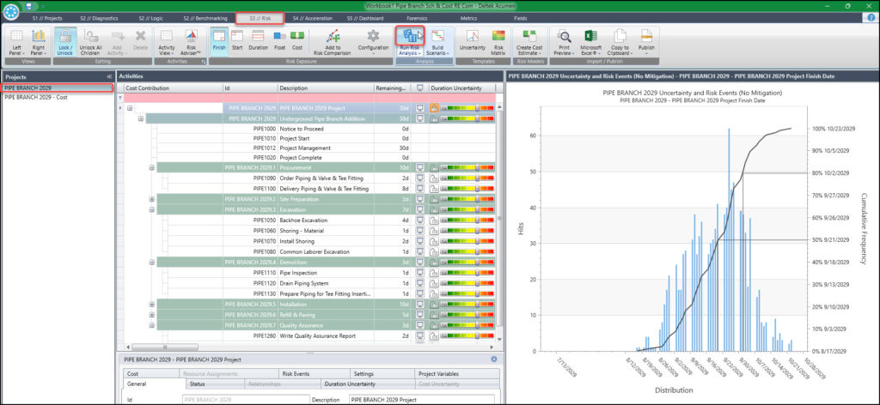Open the Uncertainty template
880x405 pixels.
pyautogui.click(x=473, y=42)
